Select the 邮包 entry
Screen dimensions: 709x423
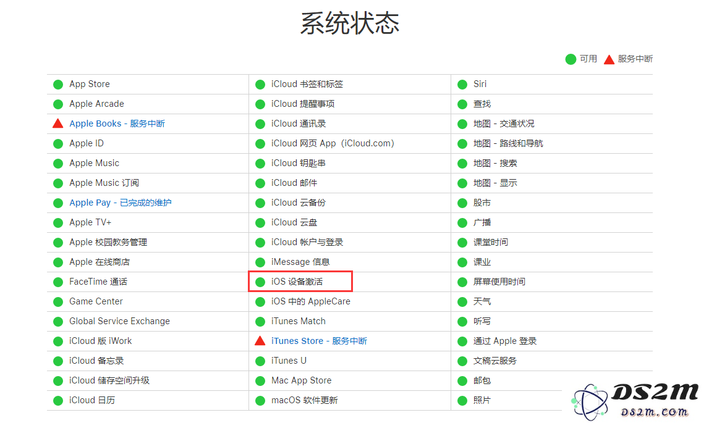[482, 380]
